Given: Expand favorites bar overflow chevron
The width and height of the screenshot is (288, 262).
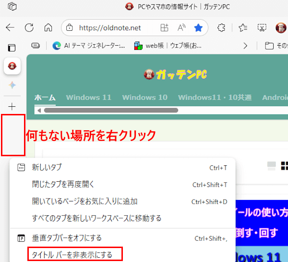Looking at the screenshot, I should 245,46.
